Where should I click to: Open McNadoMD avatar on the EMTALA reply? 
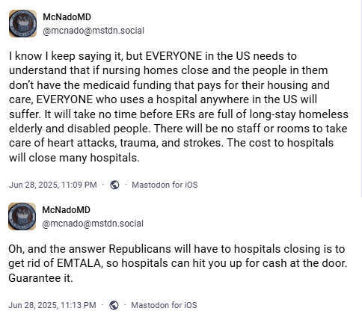pyautogui.click(x=22, y=216)
